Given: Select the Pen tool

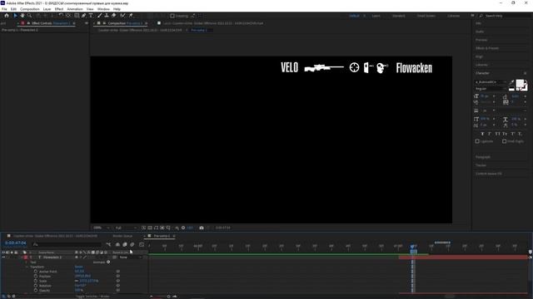Looking at the screenshot, I should 83,16.
